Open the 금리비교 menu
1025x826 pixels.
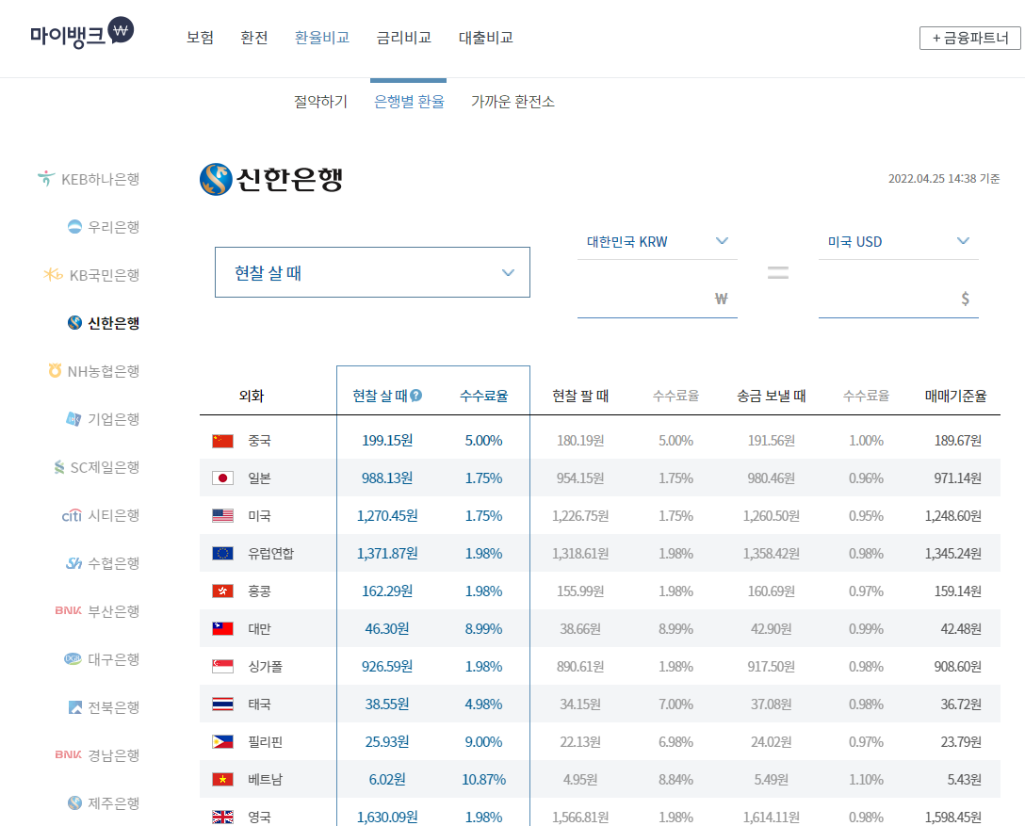tap(404, 38)
